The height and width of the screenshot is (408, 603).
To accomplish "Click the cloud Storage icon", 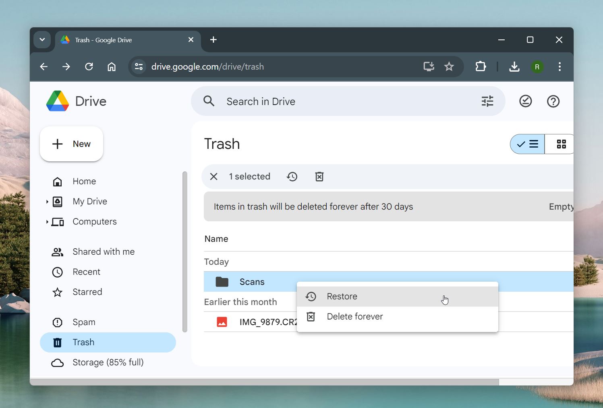I will 58,363.
